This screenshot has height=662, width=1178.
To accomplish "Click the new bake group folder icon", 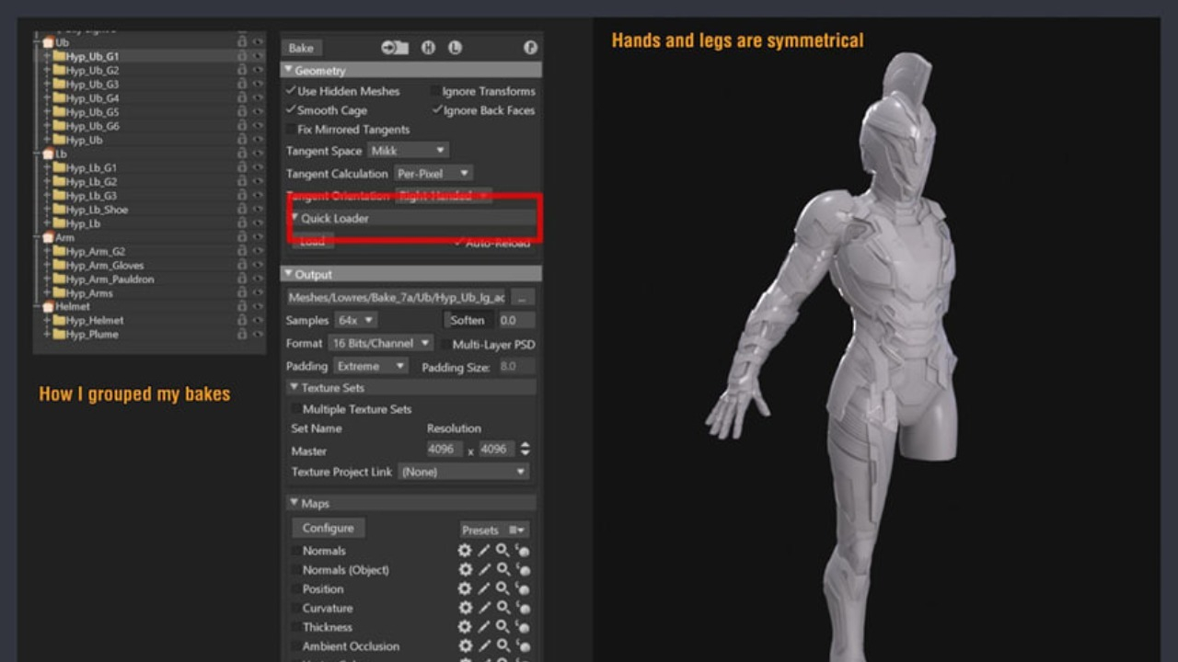I will (395, 48).
